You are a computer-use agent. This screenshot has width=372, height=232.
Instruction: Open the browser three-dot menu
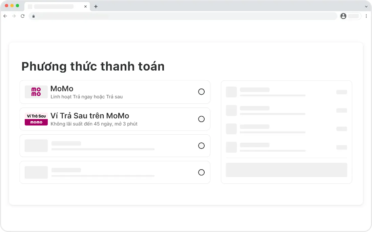point(366,16)
